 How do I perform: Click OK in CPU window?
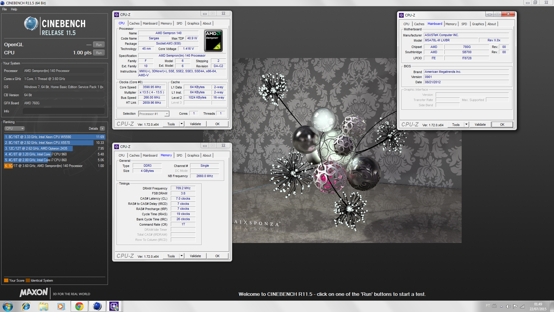pos(217,124)
